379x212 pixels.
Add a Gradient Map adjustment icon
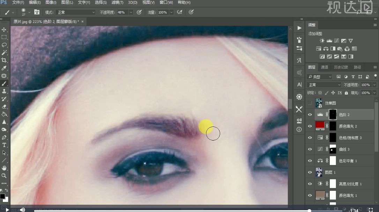tap(351, 57)
